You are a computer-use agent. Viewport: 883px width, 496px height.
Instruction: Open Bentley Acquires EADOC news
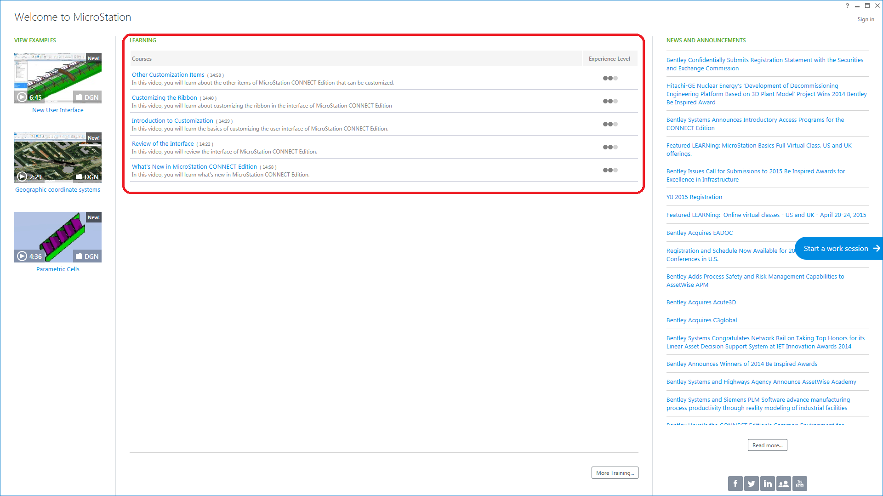coord(700,233)
